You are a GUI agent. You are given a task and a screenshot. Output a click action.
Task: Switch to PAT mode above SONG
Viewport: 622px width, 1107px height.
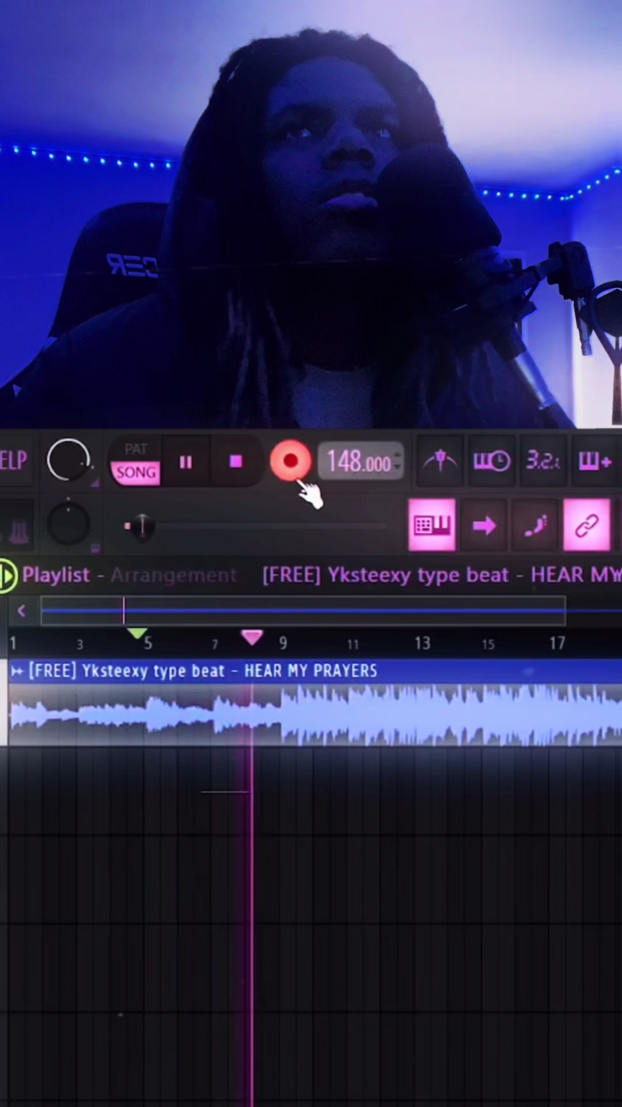tap(136, 449)
